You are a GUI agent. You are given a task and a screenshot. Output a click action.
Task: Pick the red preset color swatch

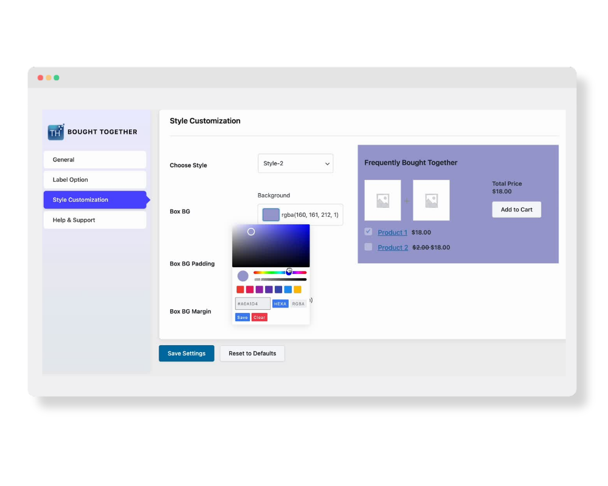(x=240, y=290)
